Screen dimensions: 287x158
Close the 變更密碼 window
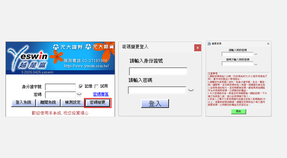[268, 44]
